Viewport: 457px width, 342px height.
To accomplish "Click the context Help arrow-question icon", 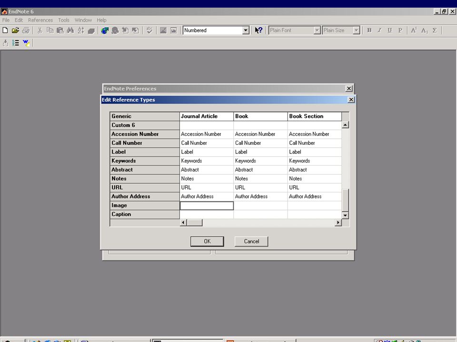I will click(x=258, y=30).
